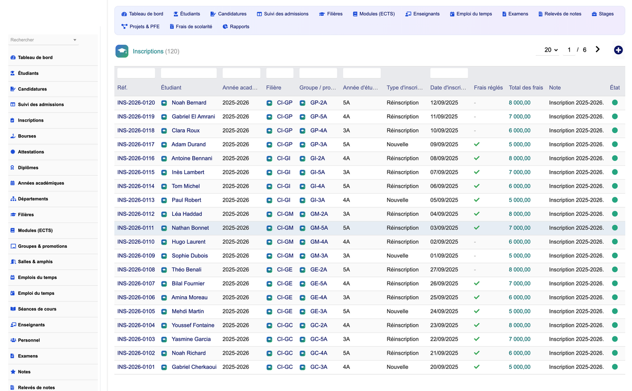The height and width of the screenshot is (391, 632).
Task: Click Nouvelle type in Paul Robert row
Action: [x=397, y=200]
